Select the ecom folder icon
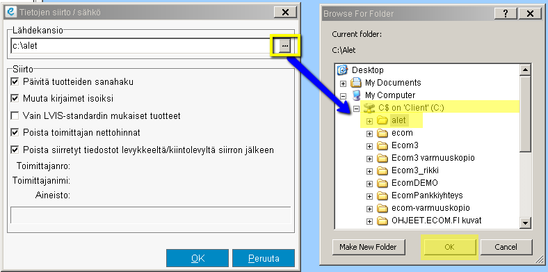This screenshot has width=548, height=272. click(x=382, y=133)
